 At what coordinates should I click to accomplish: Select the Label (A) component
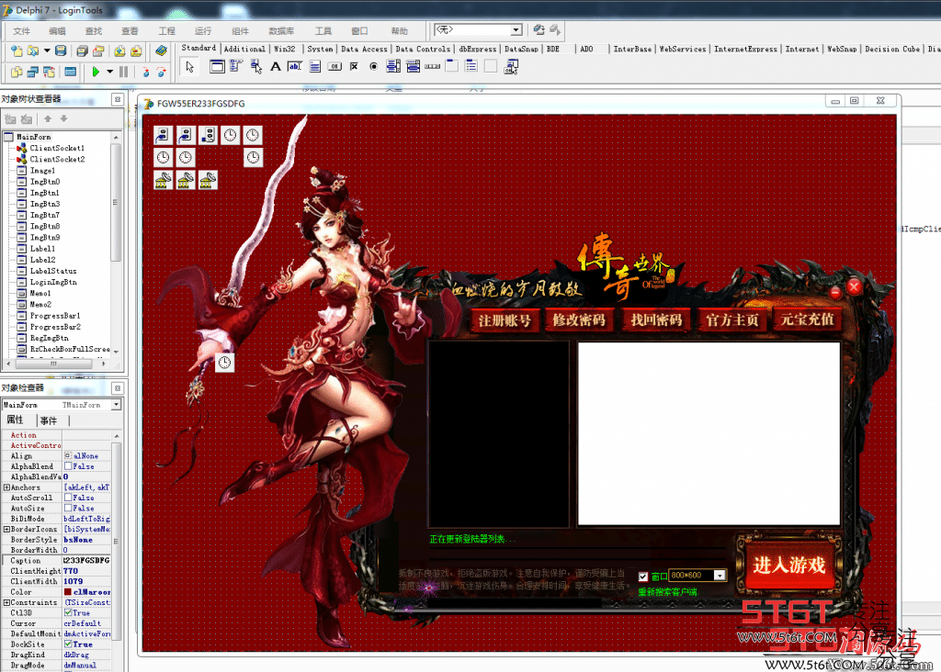(276, 66)
